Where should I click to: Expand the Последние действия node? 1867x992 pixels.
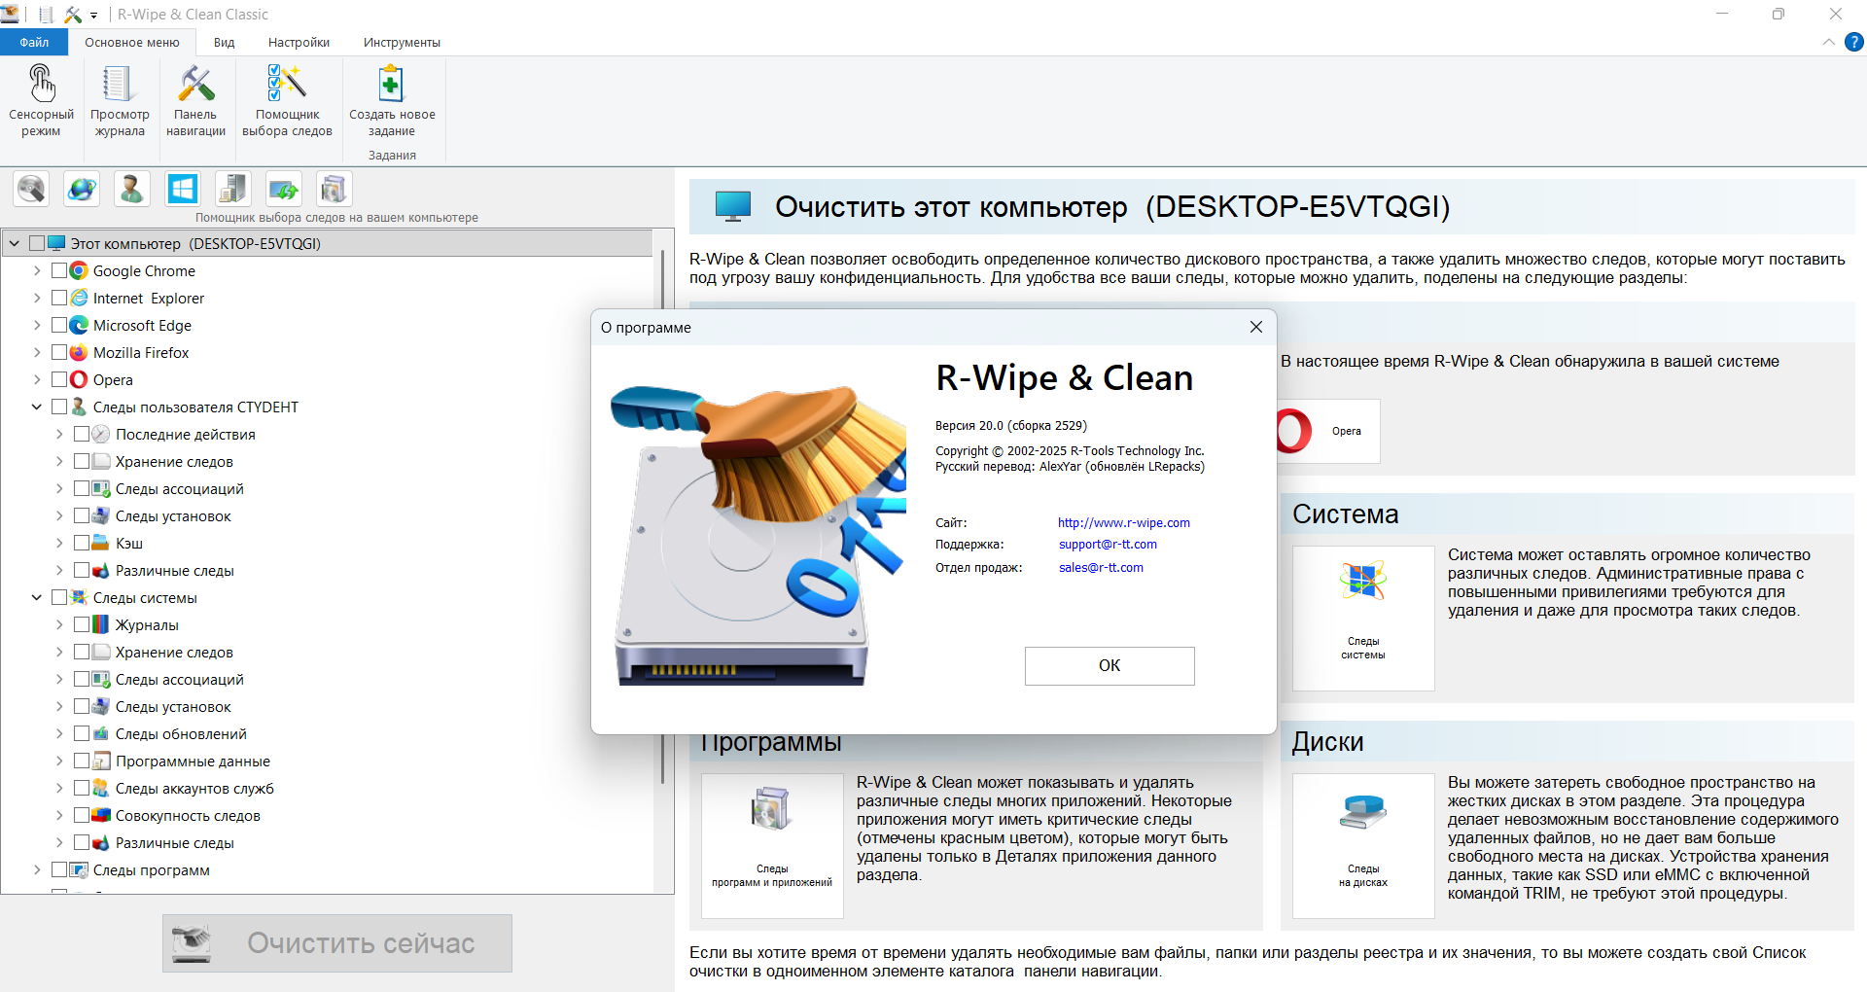pos(59,434)
